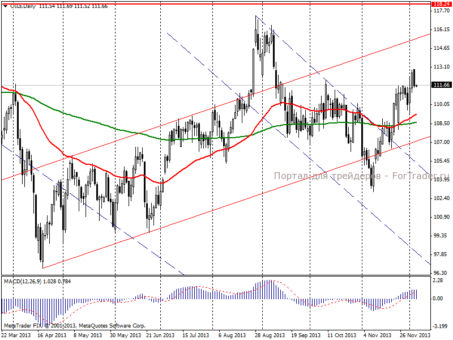This screenshot has height=340, width=453.
Task: Click the 26 Nov 2013 date label
Action: coord(415,335)
